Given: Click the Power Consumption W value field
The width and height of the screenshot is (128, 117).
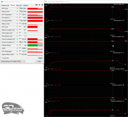Looking at the screenshot, I should [x=23, y=39].
